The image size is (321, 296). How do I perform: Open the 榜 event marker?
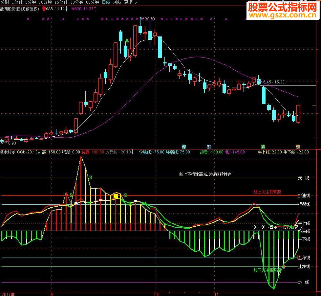click(298, 147)
